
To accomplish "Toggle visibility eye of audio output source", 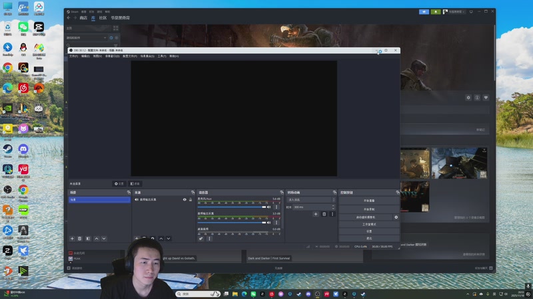I will coord(185,200).
